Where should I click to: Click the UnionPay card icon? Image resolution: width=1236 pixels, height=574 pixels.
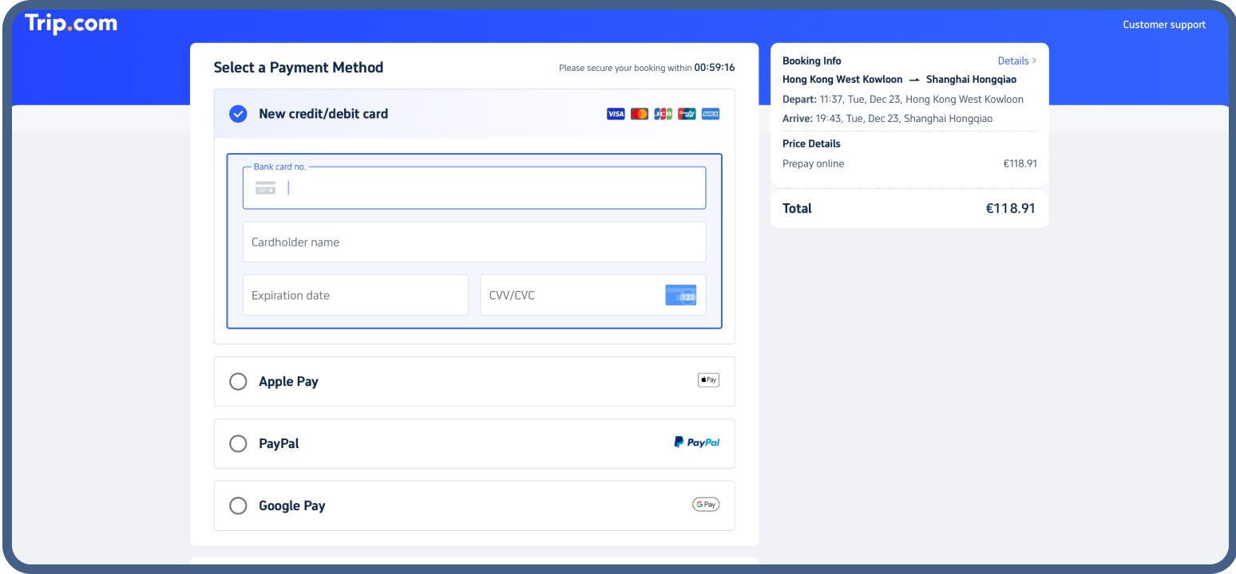tap(687, 113)
